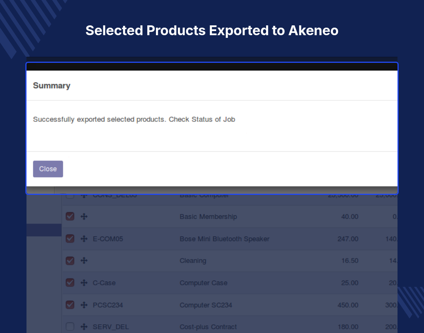
Task: Open the Cost-plus Contract product
Action: [x=208, y=327]
